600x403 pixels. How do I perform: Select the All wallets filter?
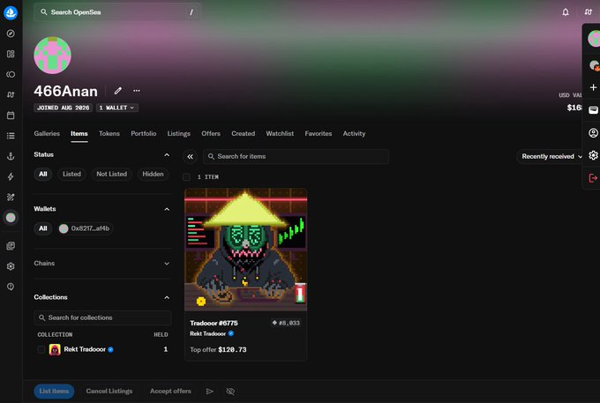coord(43,228)
